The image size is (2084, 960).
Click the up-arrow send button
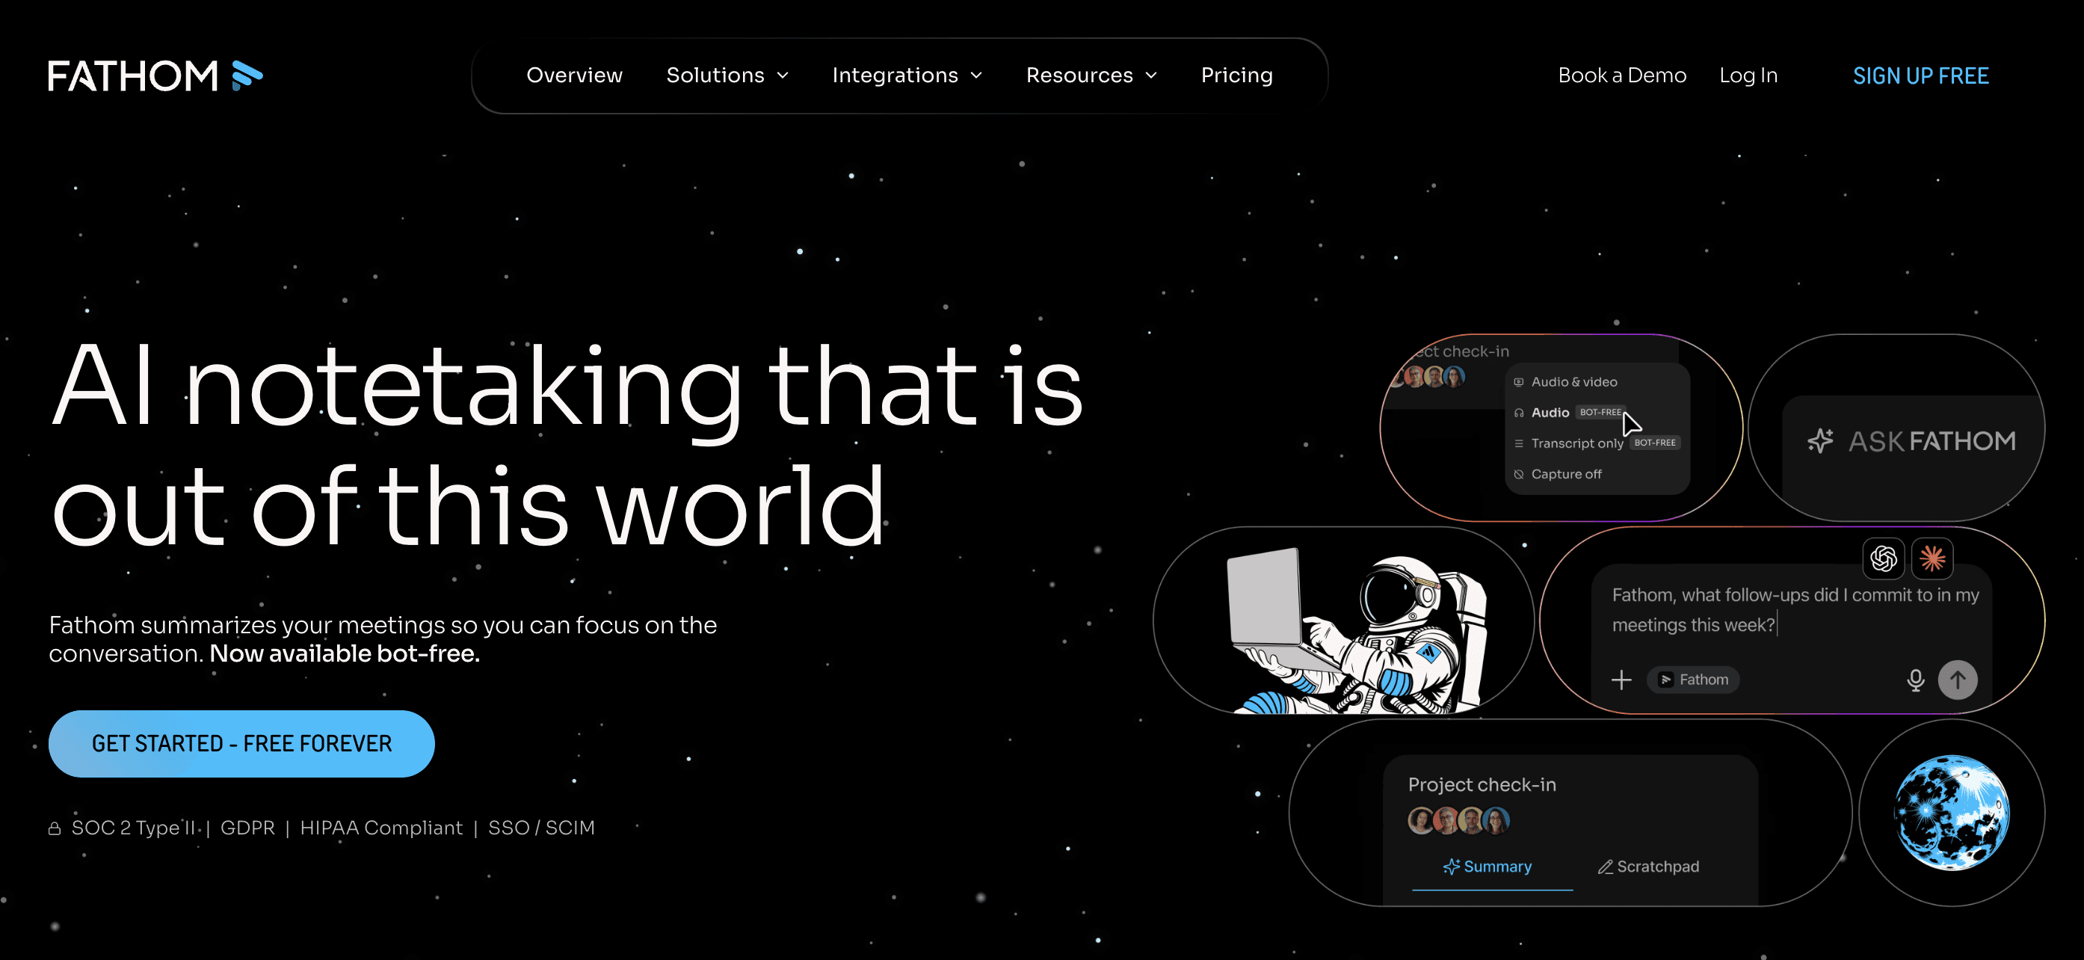(1957, 680)
